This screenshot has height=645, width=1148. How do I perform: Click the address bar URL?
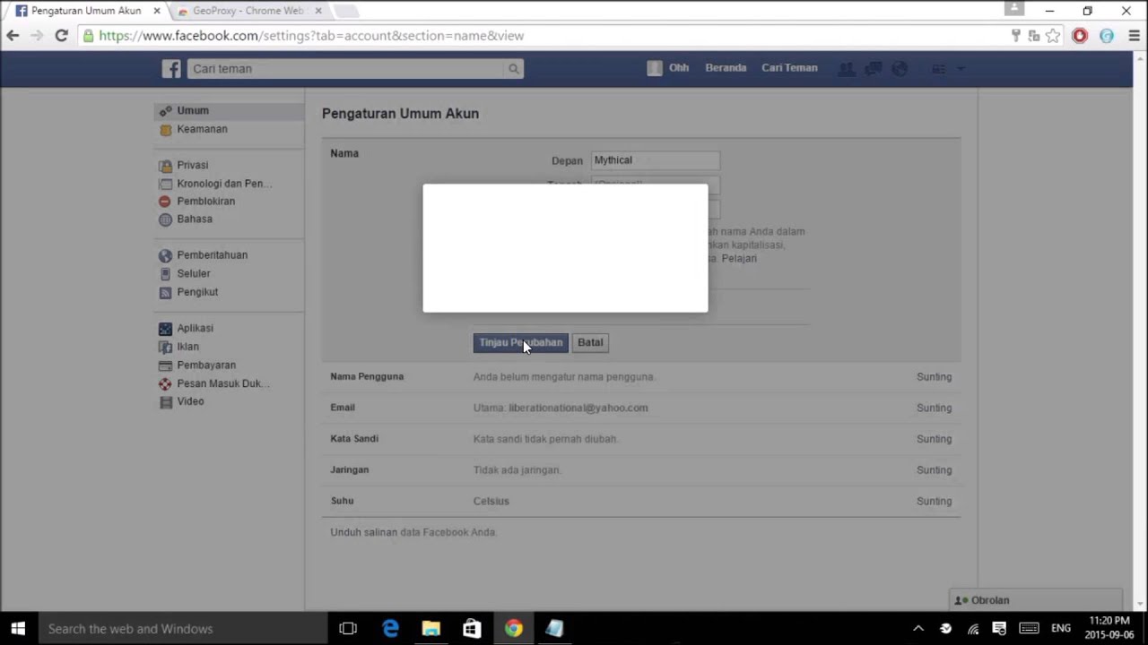[x=311, y=36]
